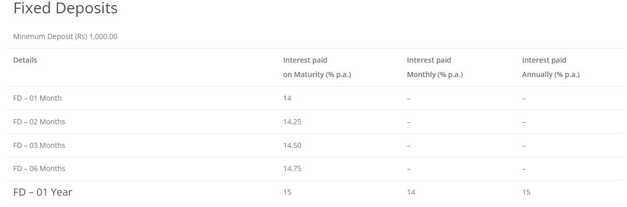This screenshot has width=627, height=207.
Task: Click the Fixed Deposits heading
Action: (65, 9)
